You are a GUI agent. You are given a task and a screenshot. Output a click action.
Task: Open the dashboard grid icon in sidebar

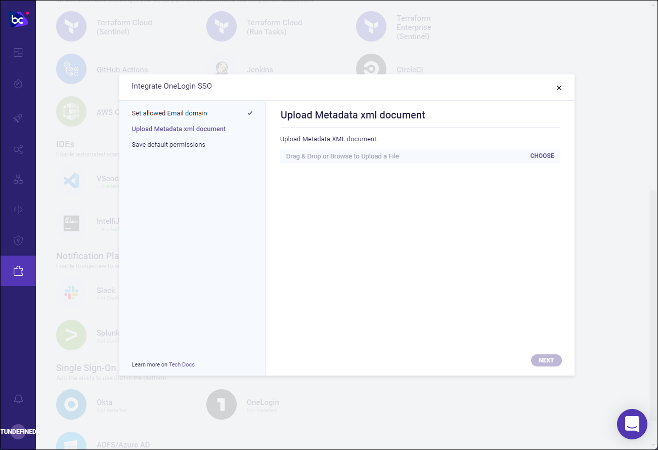pyautogui.click(x=18, y=53)
